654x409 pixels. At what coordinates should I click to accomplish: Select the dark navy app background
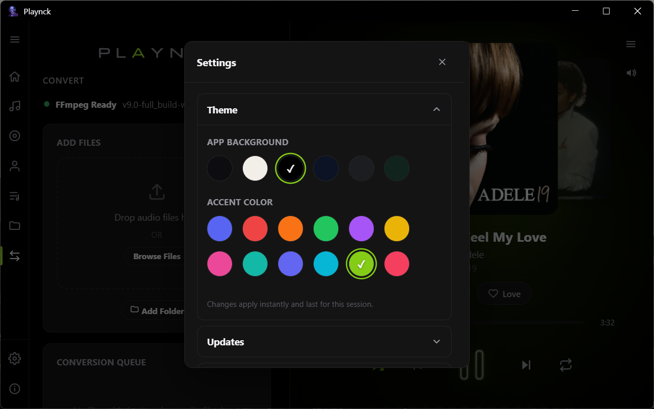point(326,168)
